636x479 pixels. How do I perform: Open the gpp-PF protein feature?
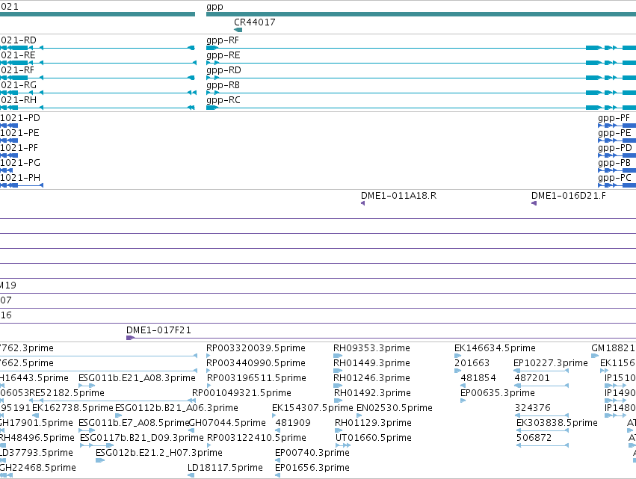pyautogui.click(x=614, y=118)
